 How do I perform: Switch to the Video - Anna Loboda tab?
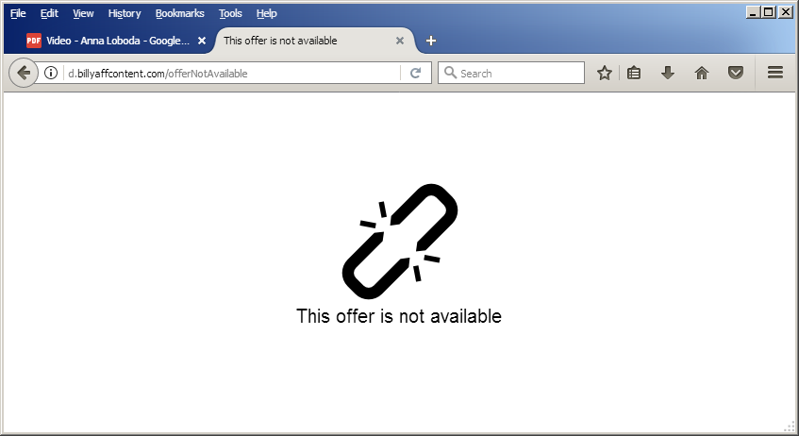pyautogui.click(x=111, y=41)
